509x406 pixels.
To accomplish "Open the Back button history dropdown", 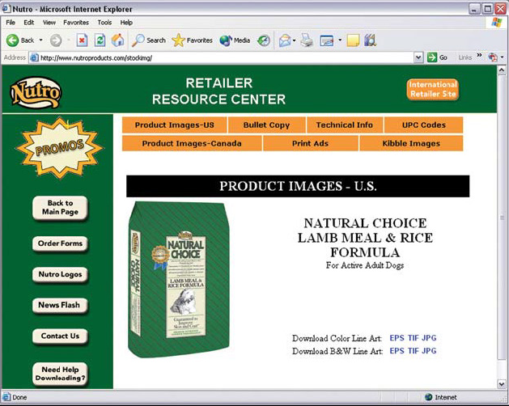I will [x=41, y=40].
